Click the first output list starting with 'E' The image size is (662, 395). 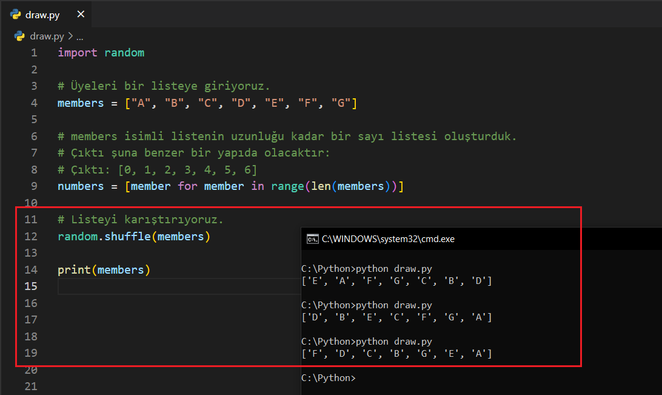coord(396,281)
